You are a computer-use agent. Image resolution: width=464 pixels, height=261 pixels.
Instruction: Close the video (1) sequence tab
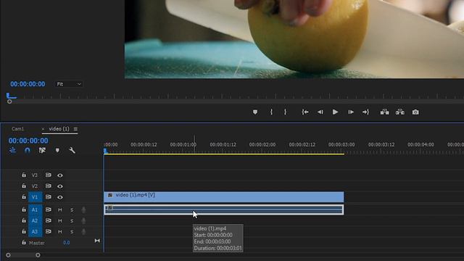coord(43,129)
